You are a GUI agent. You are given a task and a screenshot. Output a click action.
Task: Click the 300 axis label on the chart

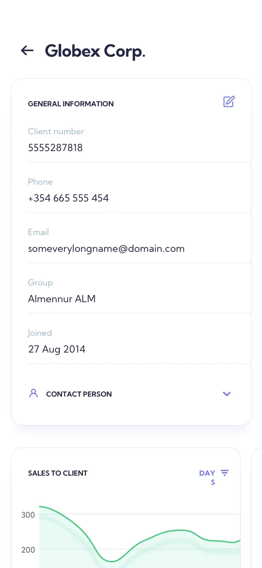click(28, 515)
